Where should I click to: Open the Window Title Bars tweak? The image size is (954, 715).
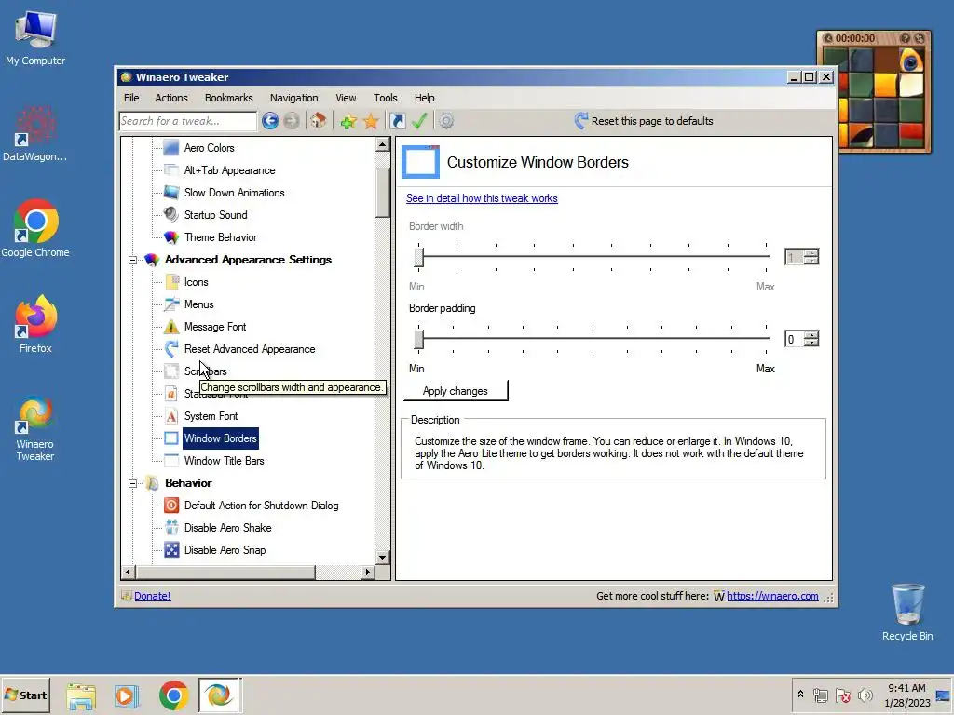coord(225,461)
